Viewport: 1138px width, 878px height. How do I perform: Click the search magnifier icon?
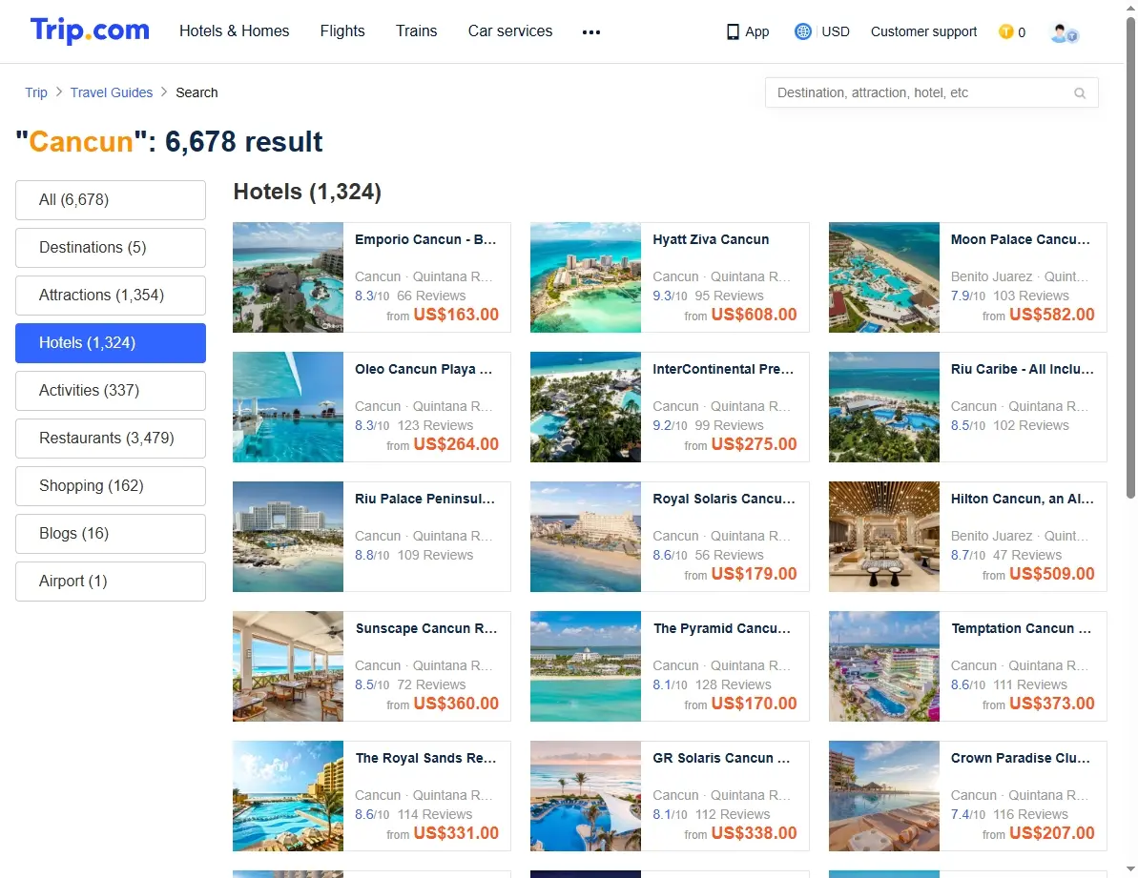[x=1079, y=92]
